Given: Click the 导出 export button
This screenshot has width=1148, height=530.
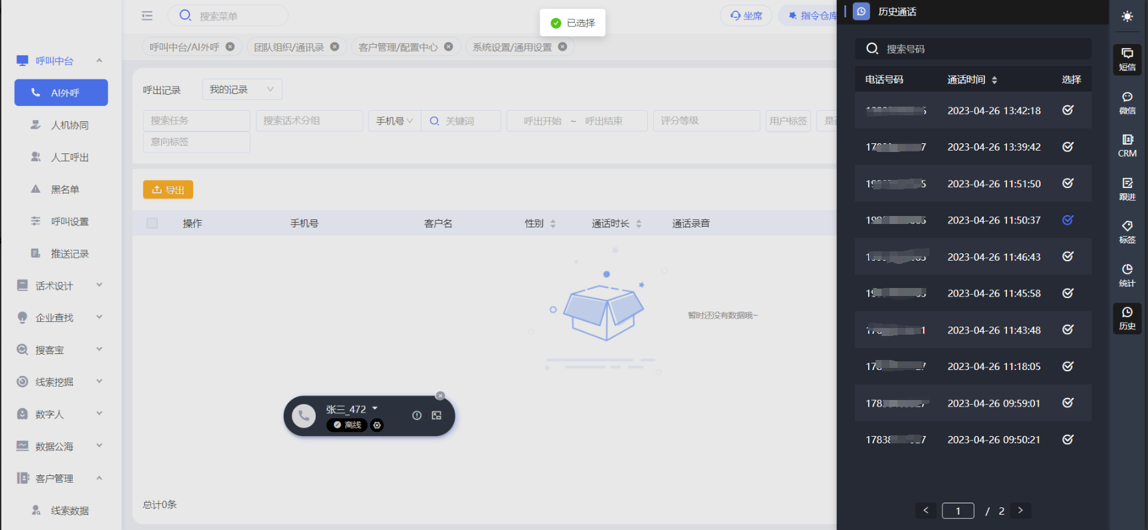Looking at the screenshot, I should point(168,190).
